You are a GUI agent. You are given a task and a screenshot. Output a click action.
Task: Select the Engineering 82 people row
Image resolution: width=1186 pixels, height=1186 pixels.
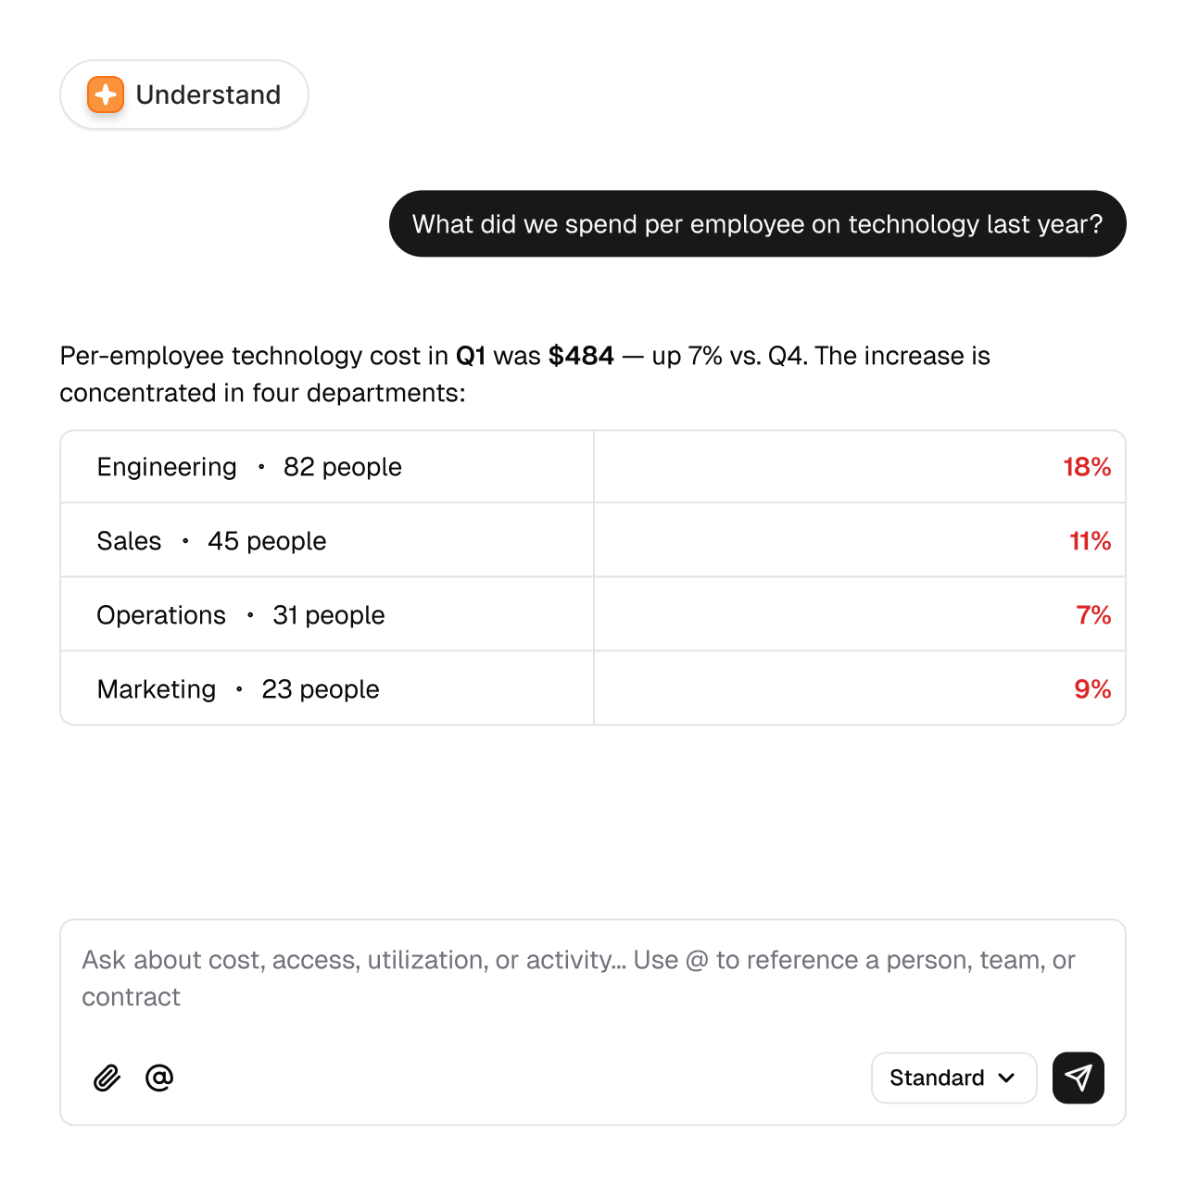(593, 467)
